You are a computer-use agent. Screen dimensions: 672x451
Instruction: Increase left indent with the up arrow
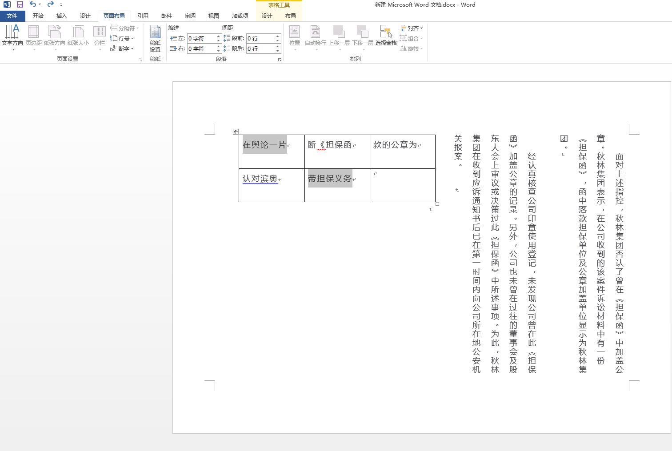pyautogui.click(x=219, y=36)
